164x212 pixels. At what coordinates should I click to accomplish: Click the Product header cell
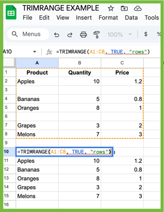pyautogui.click(x=37, y=72)
